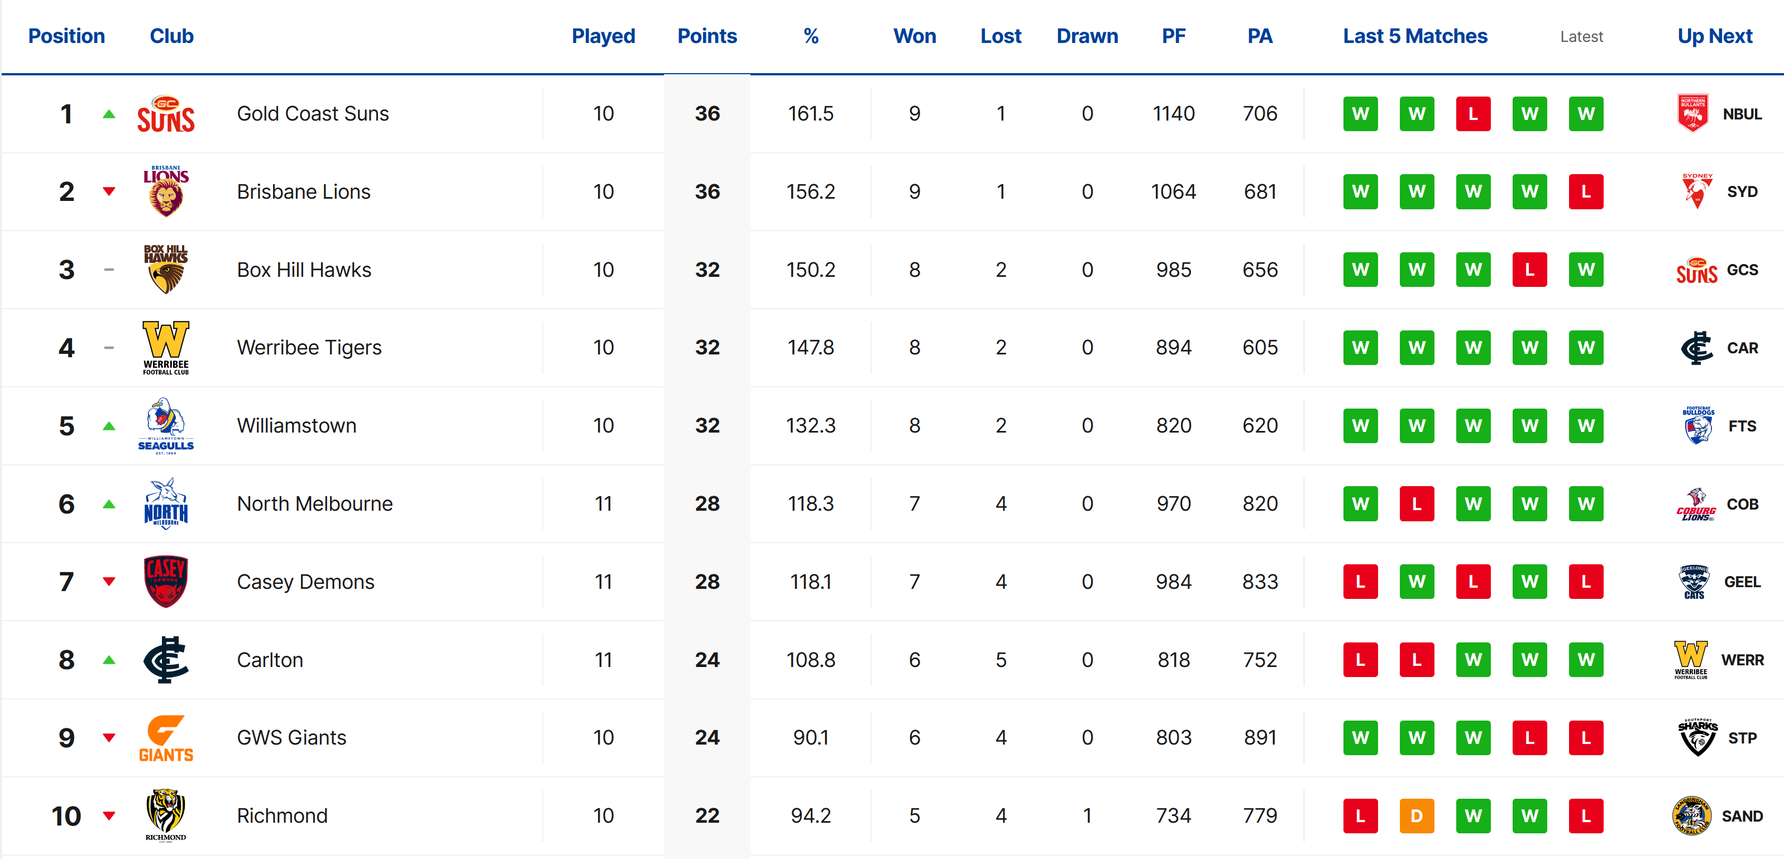The height and width of the screenshot is (859, 1784).
Task: Sort standings by Played column header
Action: pos(602,36)
